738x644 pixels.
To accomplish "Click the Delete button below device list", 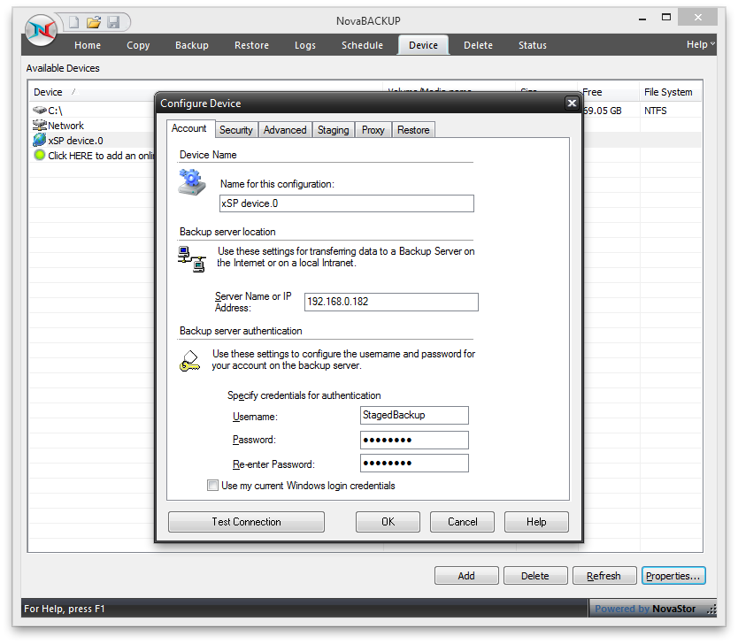I will pyautogui.click(x=535, y=575).
